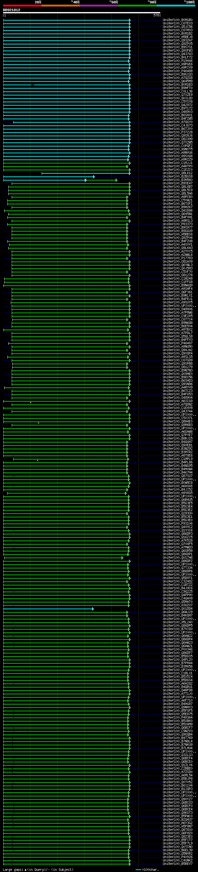Screen dimensions: 198x872
Task: Select UniRef100_C1FFG8 label
Action: (178, 282)
